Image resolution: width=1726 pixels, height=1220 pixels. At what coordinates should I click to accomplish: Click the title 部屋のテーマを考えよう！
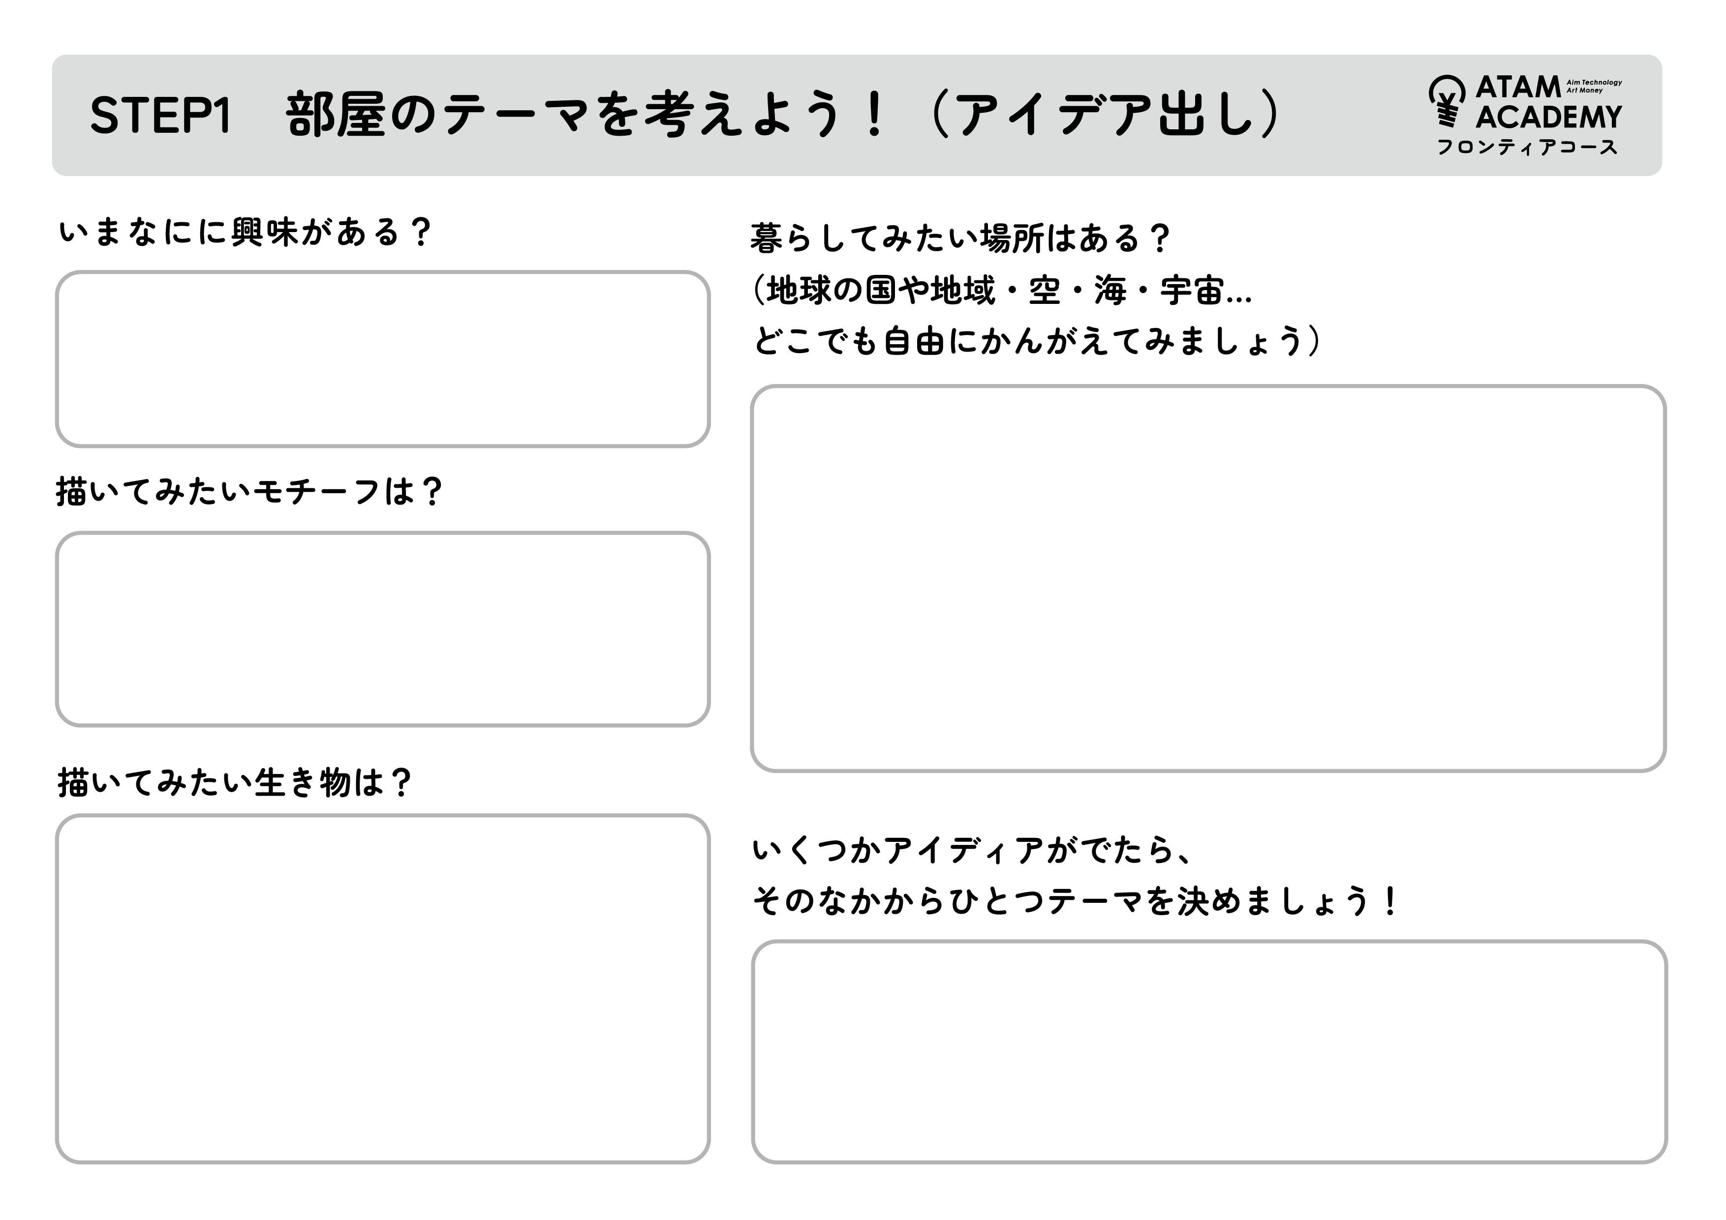click(x=586, y=116)
